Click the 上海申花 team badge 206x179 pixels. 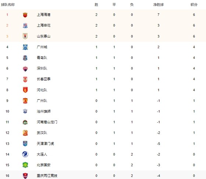25,25
